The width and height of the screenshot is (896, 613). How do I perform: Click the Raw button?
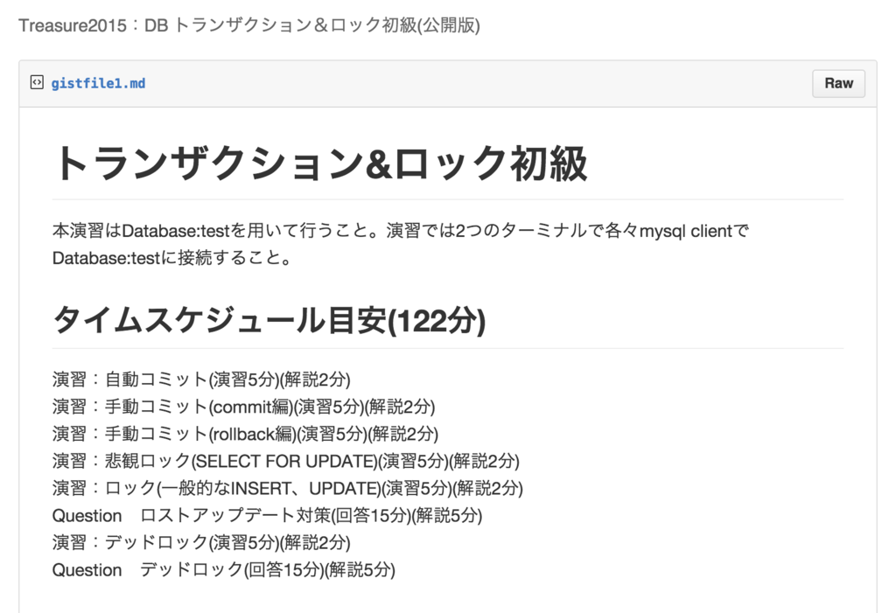pyautogui.click(x=838, y=83)
